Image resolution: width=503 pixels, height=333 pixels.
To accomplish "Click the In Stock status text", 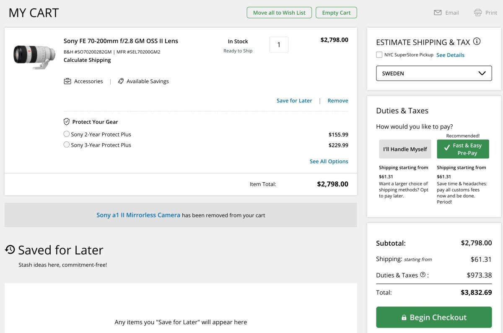I will (x=238, y=41).
